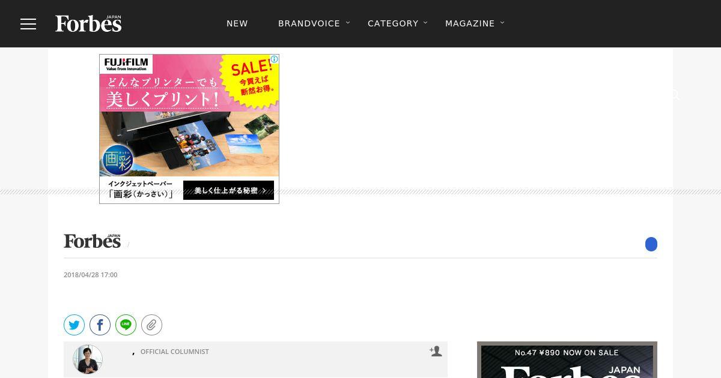Share the article via LINE
The width and height of the screenshot is (721, 378).
pyautogui.click(x=126, y=325)
